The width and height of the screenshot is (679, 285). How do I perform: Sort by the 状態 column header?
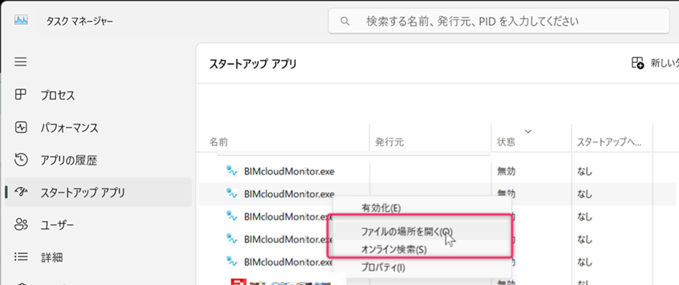[x=507, y=142]
